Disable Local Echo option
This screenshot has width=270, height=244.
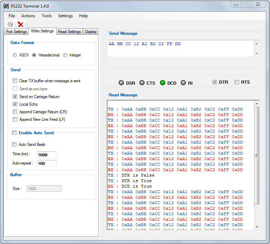click(x=15, y=104)
